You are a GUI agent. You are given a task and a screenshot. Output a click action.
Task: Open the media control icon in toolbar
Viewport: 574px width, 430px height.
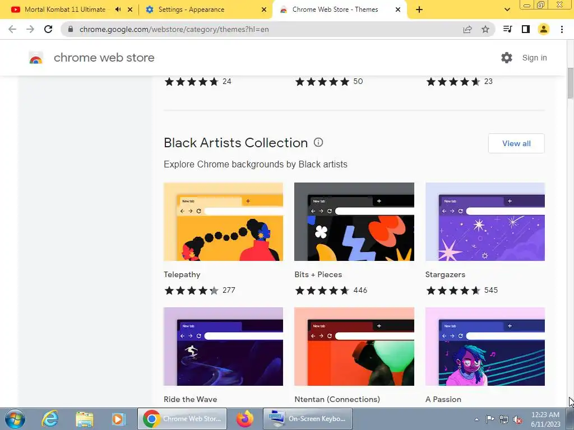click(x=508, y=29)
